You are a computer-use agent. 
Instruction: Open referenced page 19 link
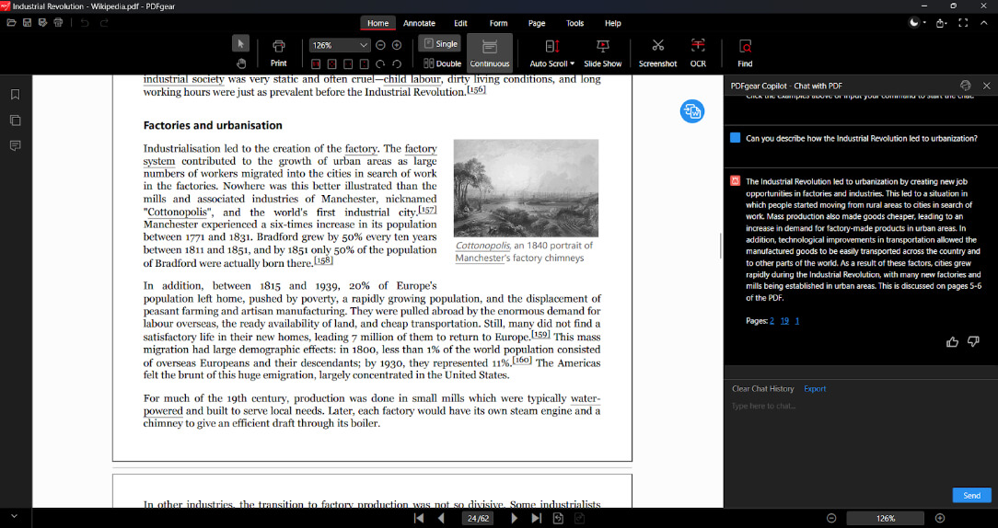[784, 321]
